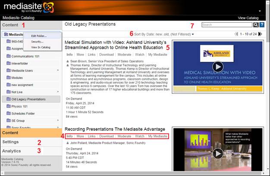
Task: Click the '84 views' text
Action: pos(72,117)
